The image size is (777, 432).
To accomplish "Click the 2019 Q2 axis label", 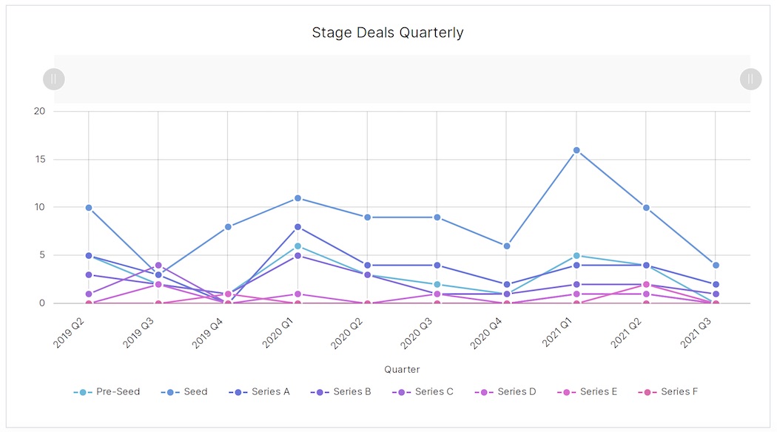I will 67,328.
